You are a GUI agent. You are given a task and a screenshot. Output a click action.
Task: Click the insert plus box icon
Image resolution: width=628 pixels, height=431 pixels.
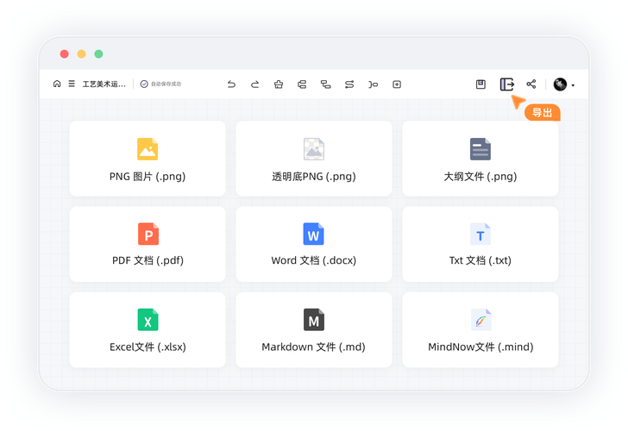[x=397, y=84]
